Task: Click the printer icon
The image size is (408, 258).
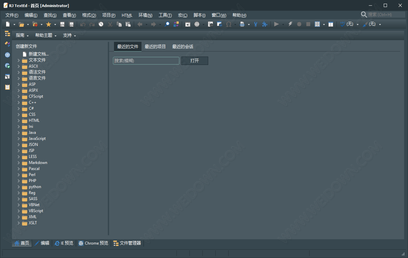Action: [x=242, y=24]
